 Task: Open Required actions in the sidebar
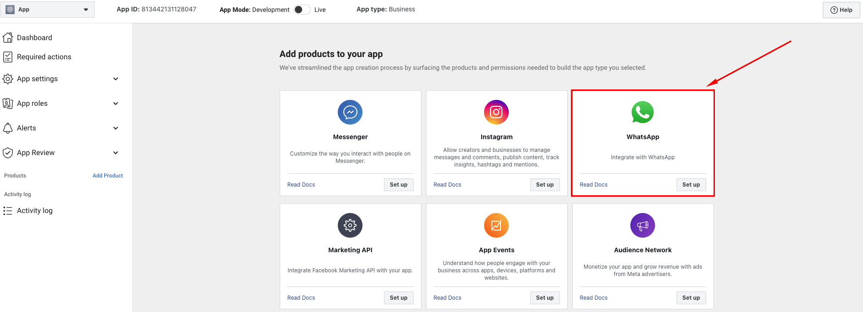44,57
